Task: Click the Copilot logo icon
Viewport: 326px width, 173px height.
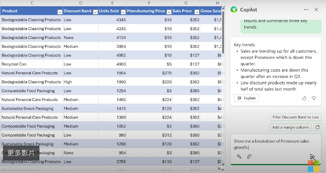Action: pos(234,9)
